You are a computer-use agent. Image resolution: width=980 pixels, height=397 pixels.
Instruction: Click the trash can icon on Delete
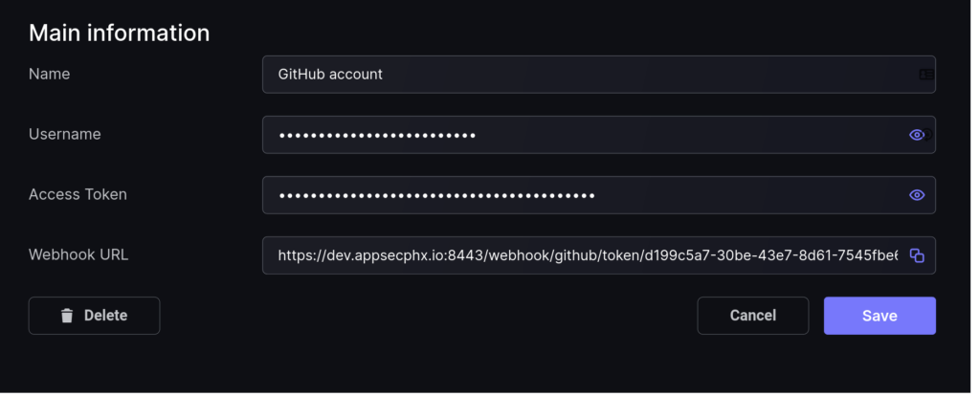point(67,316)
